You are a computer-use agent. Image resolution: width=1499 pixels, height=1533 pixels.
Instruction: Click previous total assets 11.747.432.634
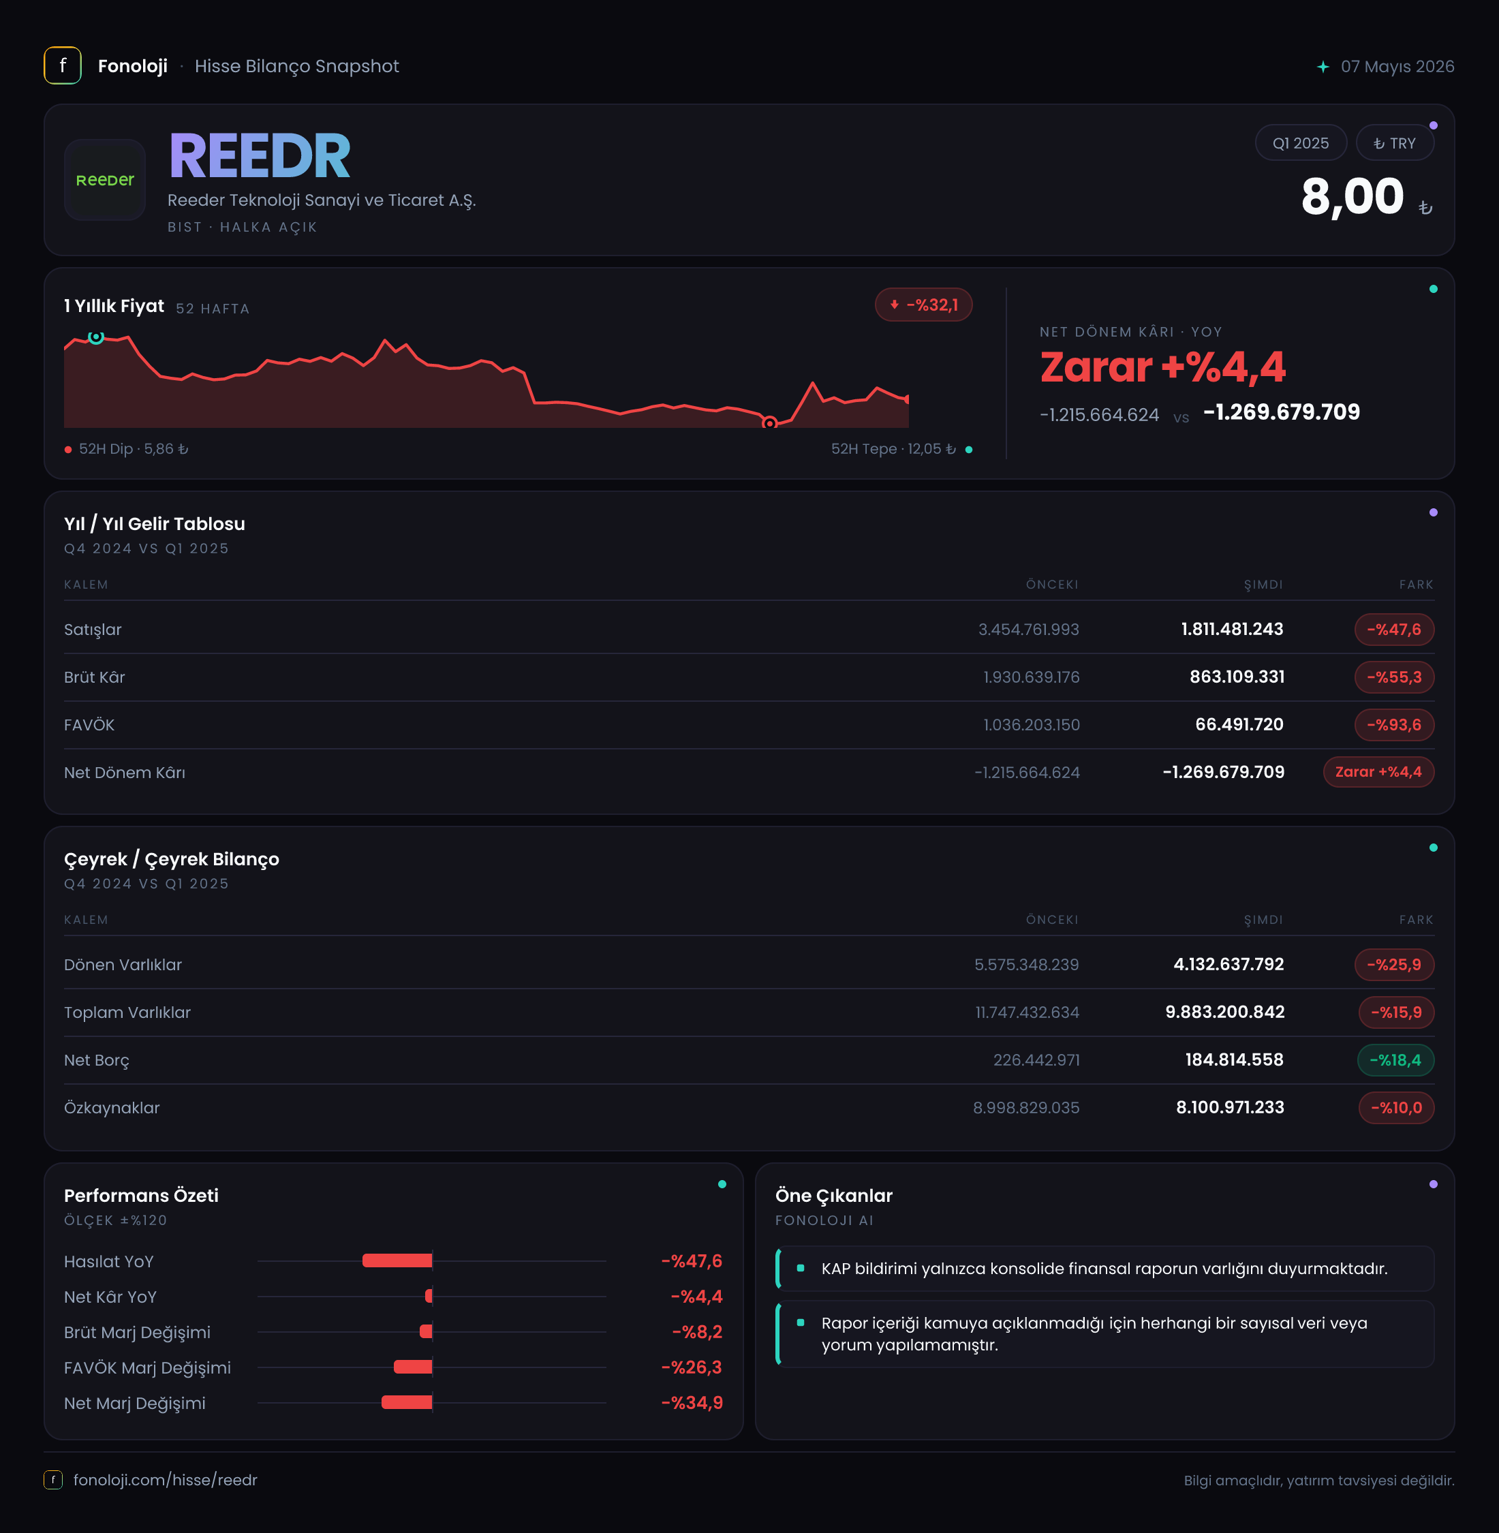[1027, 1012]
